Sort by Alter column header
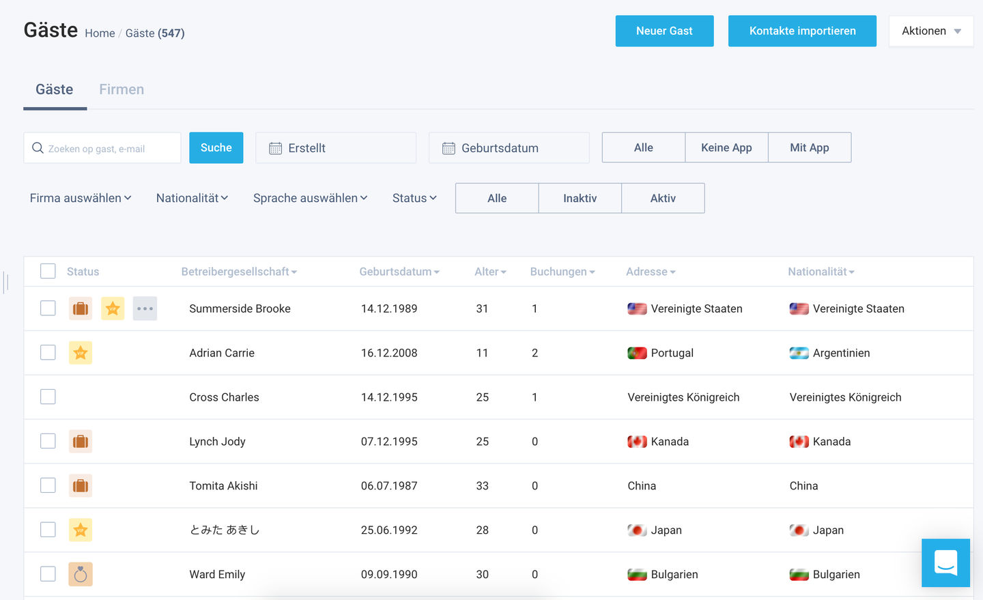The width and height of the screenshot is (983, 600). pos(490,272)
